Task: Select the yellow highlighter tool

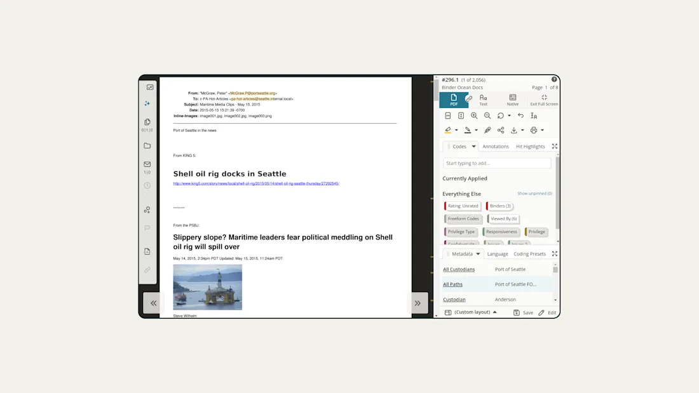Action: coord(448,130)
